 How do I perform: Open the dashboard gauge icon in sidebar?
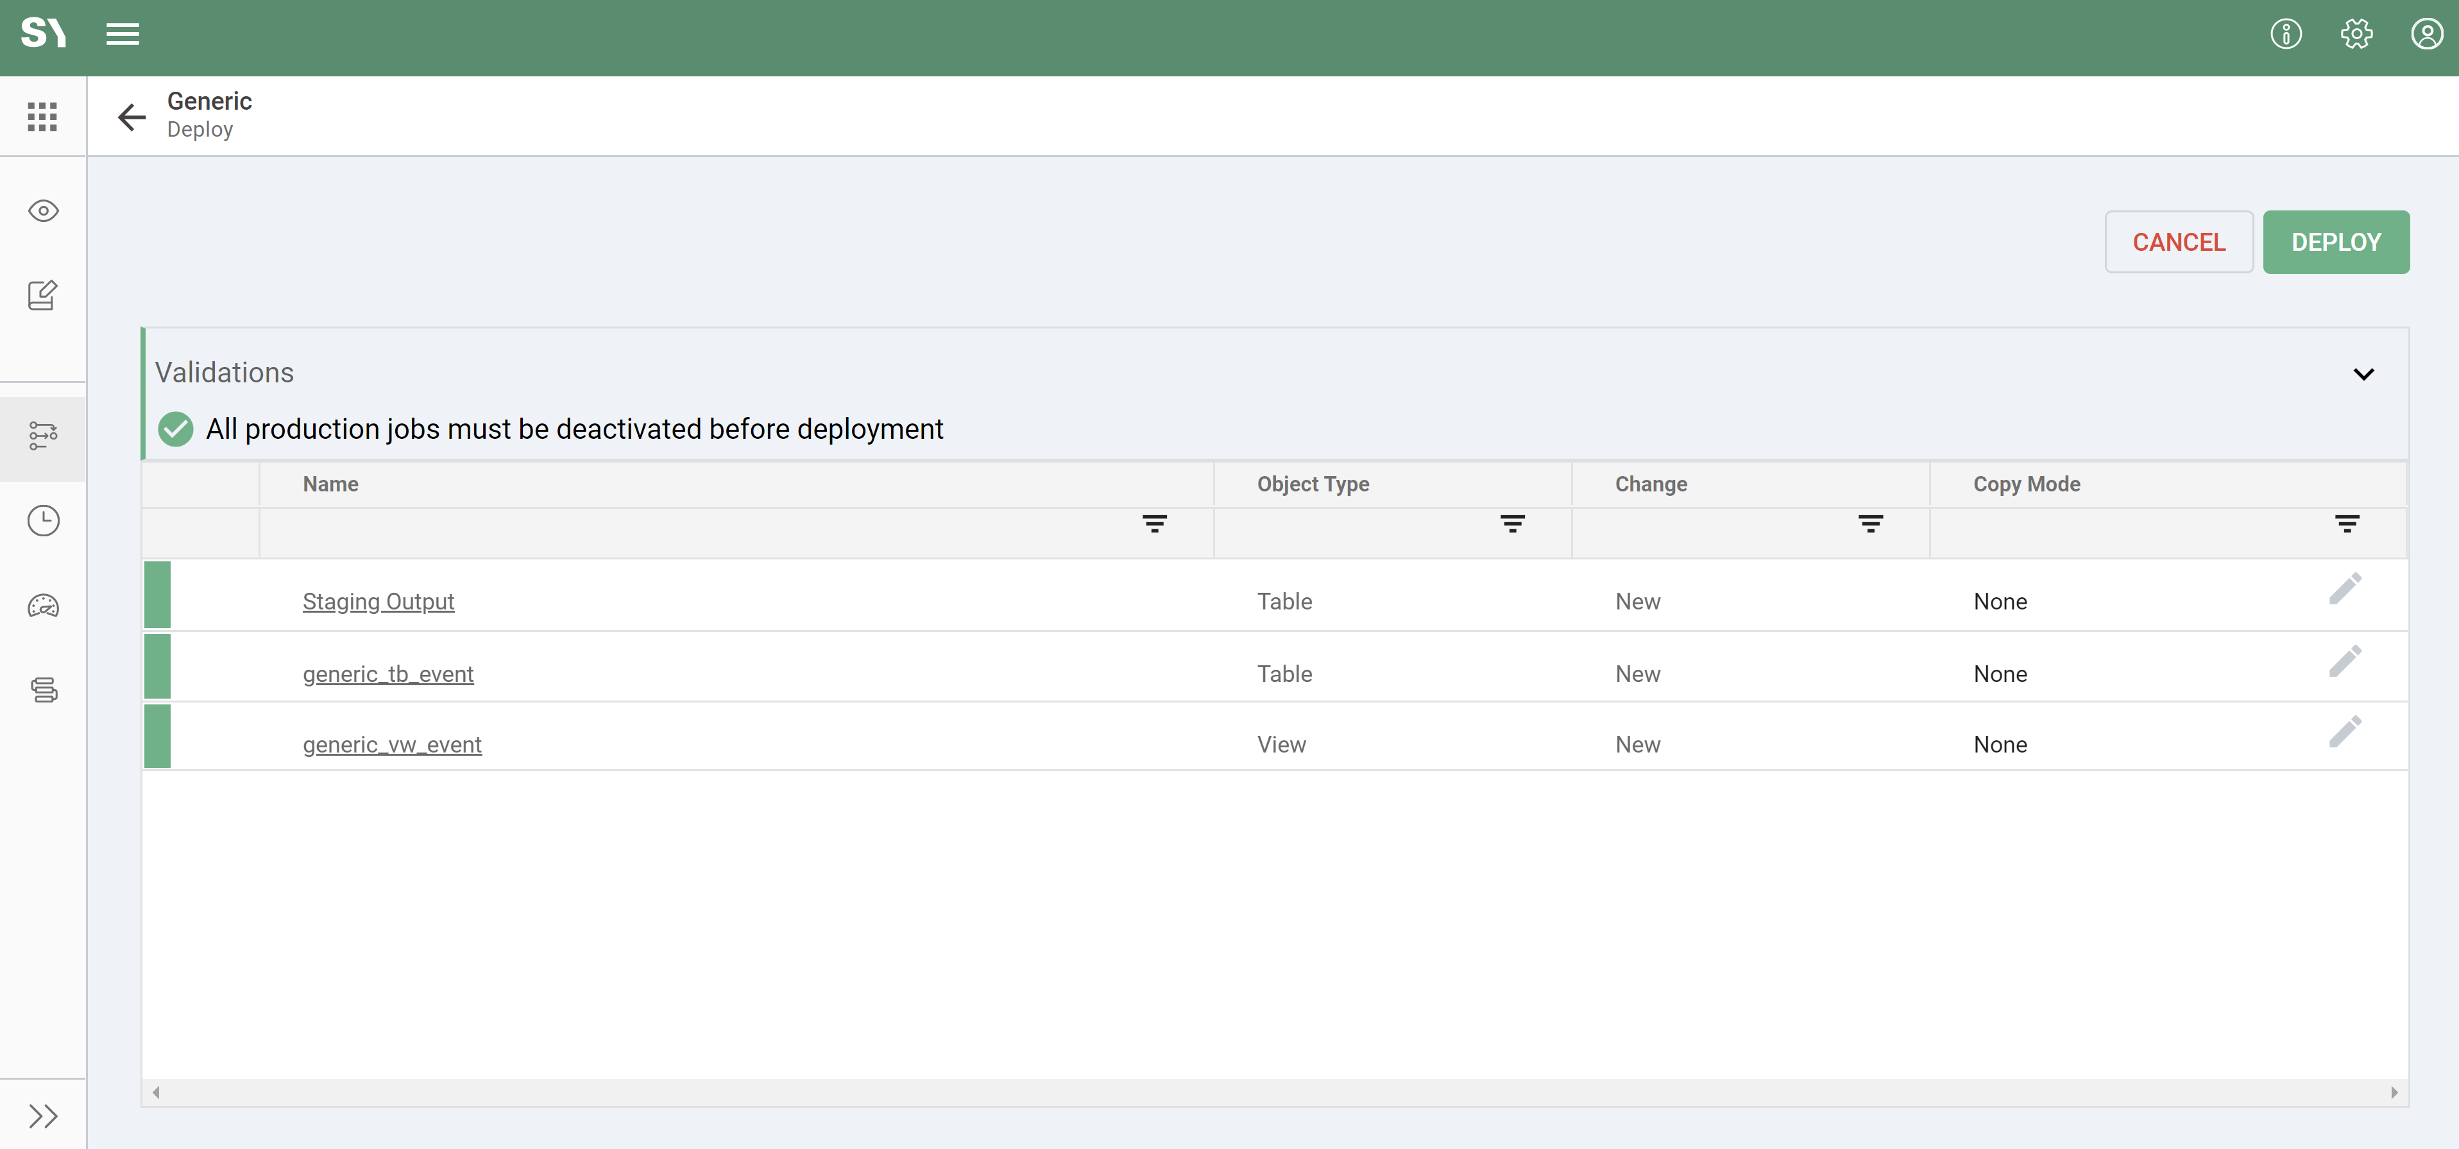click(43, 606)
